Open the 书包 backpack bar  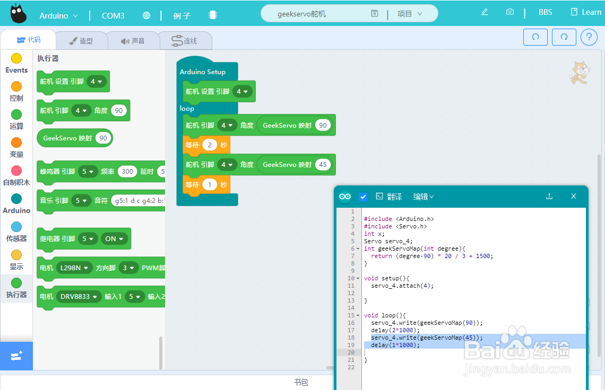coord(301,382)
